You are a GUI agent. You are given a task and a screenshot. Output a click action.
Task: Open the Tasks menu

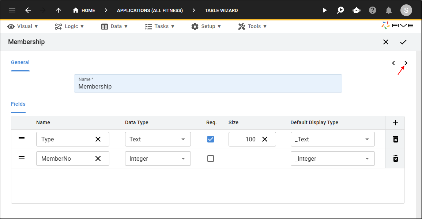(159, 26)
